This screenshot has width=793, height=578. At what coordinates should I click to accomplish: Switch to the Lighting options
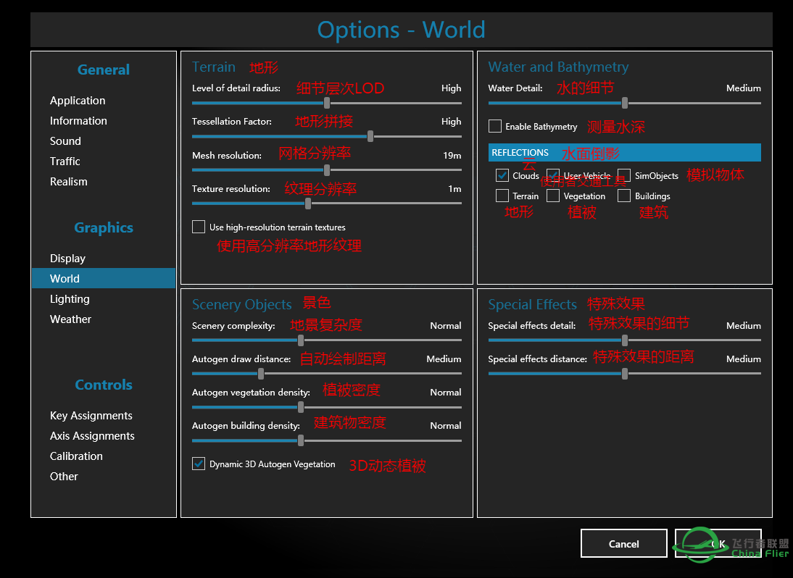click(x=70, y=298)
